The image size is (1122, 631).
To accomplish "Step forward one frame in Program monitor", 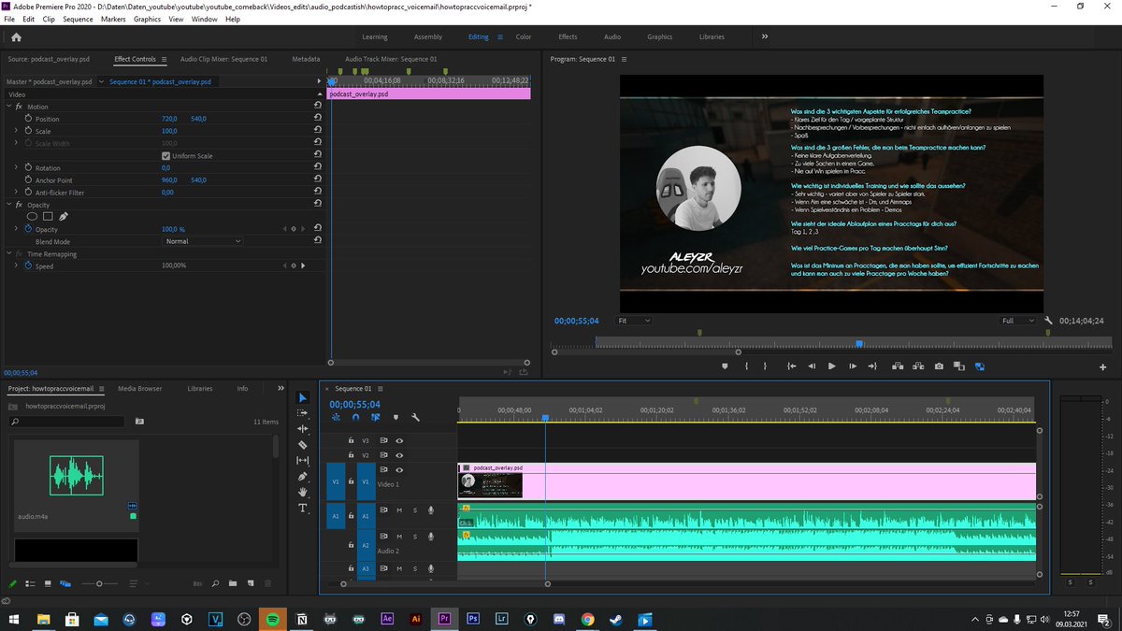I will pos(852,366).
